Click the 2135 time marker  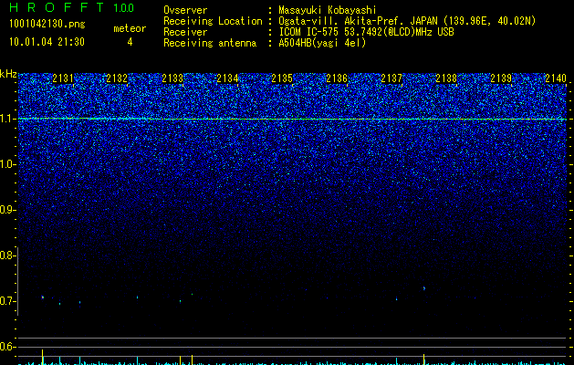pyautogui.click(x=282, y=78)
